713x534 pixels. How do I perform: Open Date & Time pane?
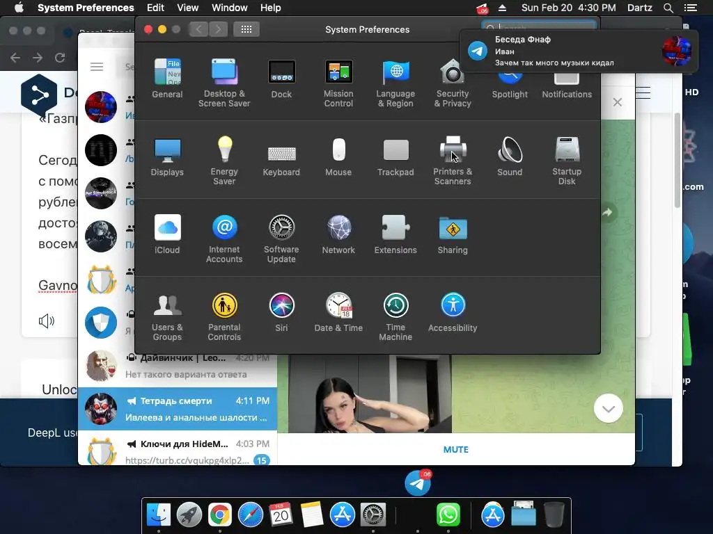338,312
